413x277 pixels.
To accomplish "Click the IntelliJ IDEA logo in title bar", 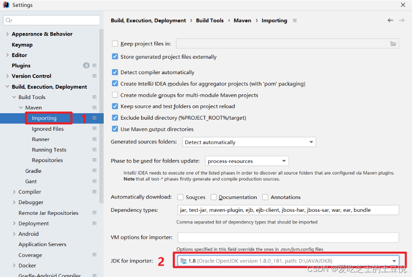I will click(6, 5).
